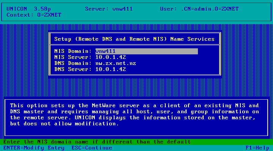Select the NIS Domain field showing vnw411
Viewport: 273px width, 151px height.
tap(147, 51)
